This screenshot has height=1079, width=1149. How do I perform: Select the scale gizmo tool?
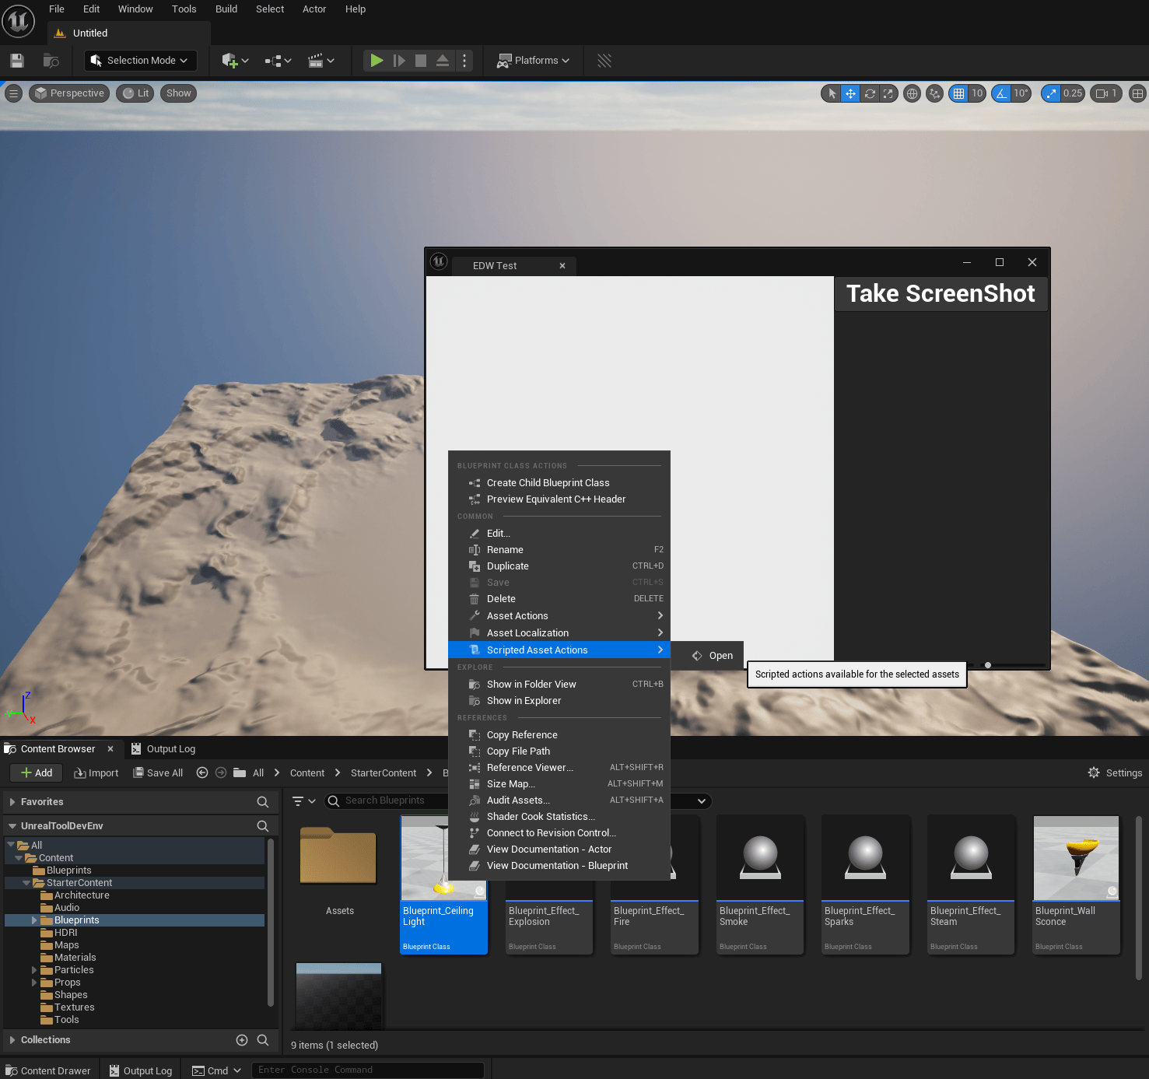click(888, 93)
